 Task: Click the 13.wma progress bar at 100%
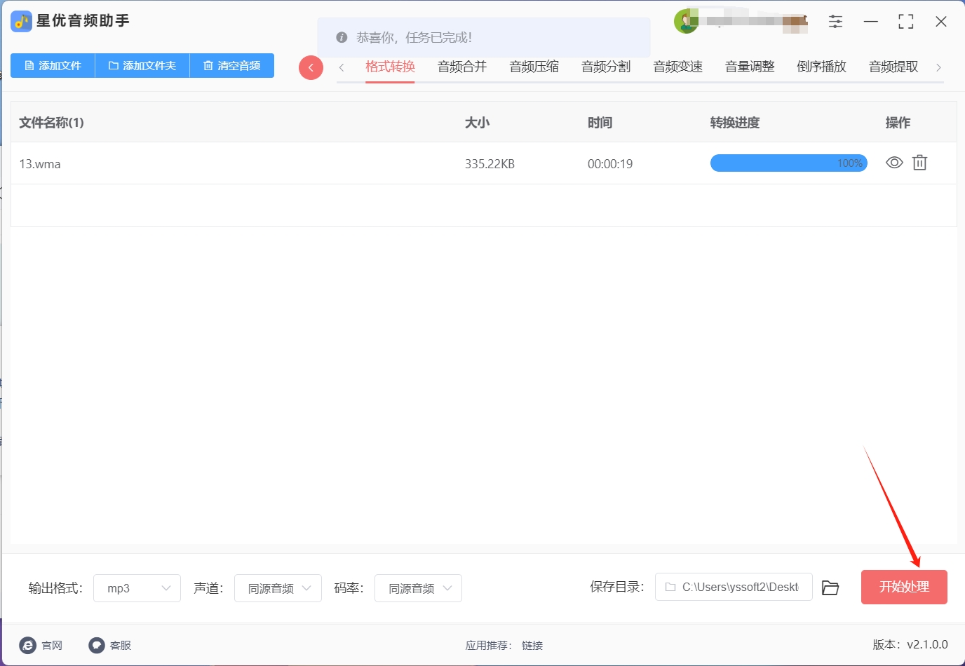789,163
